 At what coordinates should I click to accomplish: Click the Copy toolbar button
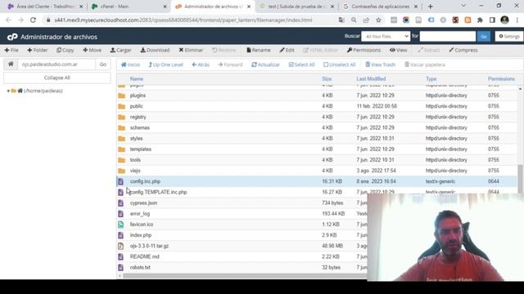tap(65, 50)
